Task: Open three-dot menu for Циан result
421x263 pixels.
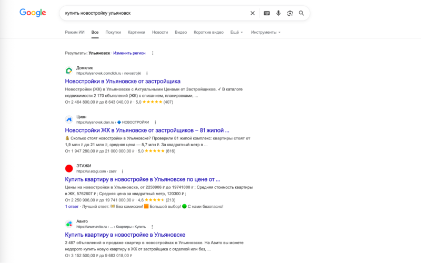Action: [x=155, y=123]
